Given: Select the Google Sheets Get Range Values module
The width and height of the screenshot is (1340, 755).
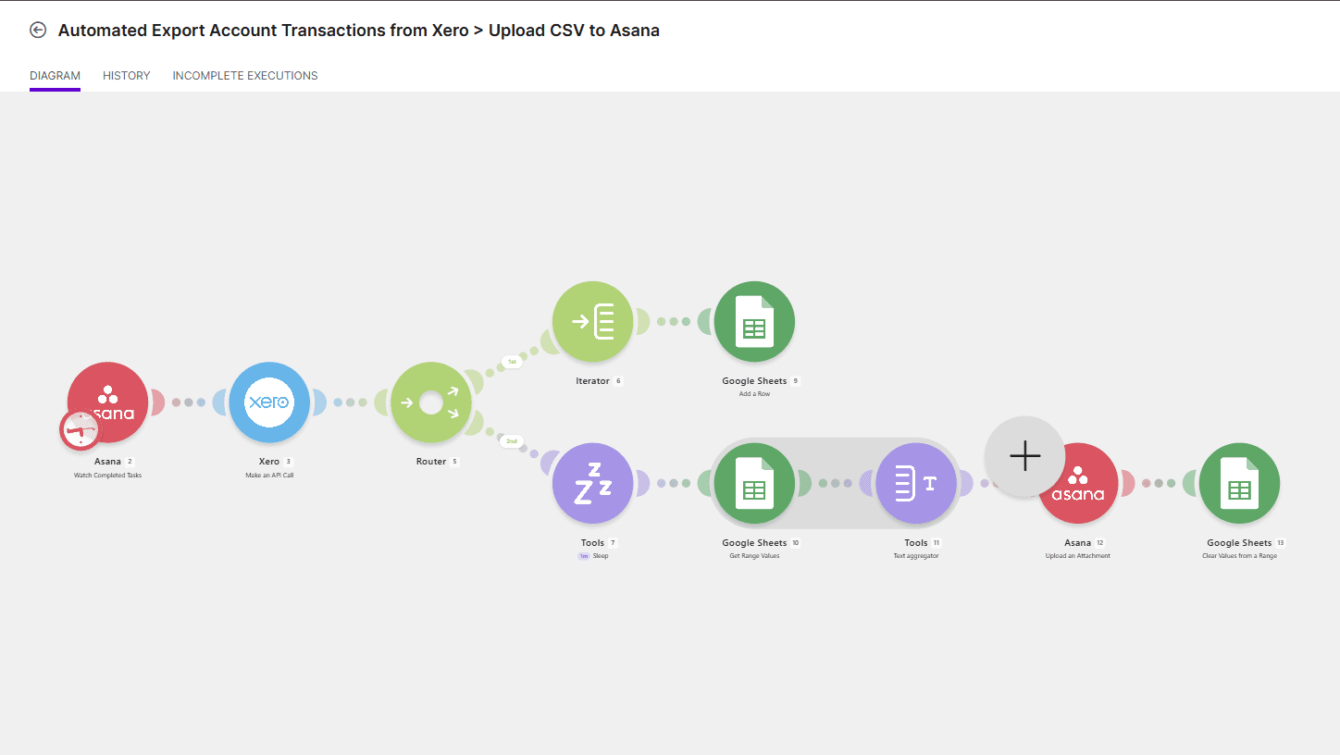Looking at the screenshot, I should (754, 483).
